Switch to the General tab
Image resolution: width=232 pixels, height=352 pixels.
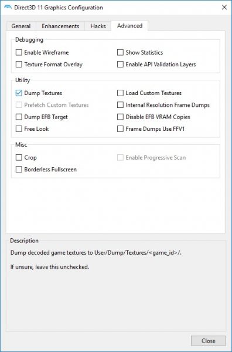click(21, 26)
